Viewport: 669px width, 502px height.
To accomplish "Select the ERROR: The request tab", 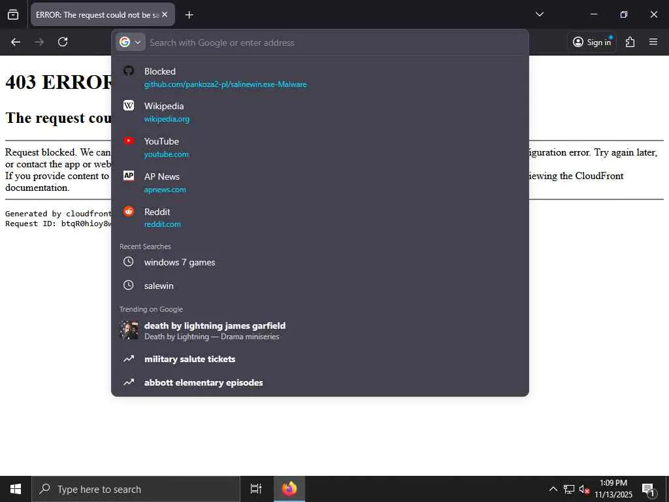I will (x=103, y=14).
